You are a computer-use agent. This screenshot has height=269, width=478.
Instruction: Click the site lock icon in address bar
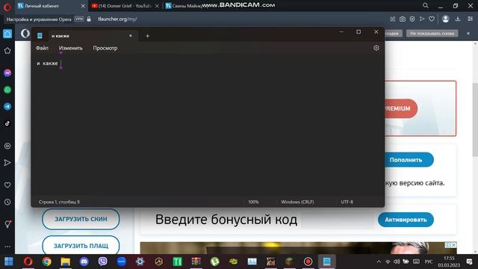pyautogui.click(x=89, y=19)
